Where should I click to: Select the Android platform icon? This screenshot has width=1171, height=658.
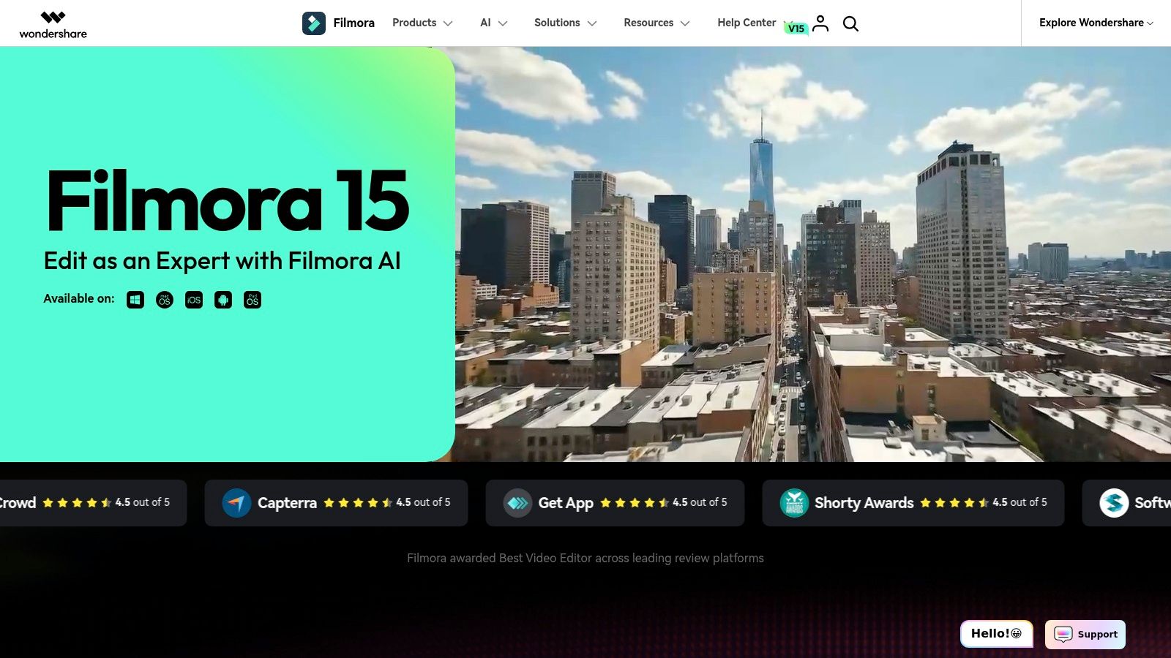(x=223, y=300)
